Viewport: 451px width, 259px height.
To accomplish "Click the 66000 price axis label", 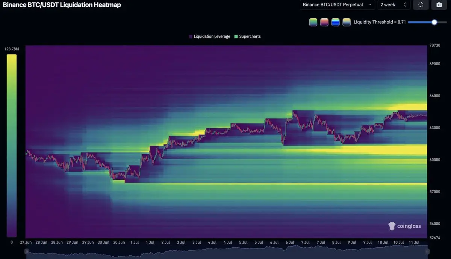I will [x=435, y=96].
